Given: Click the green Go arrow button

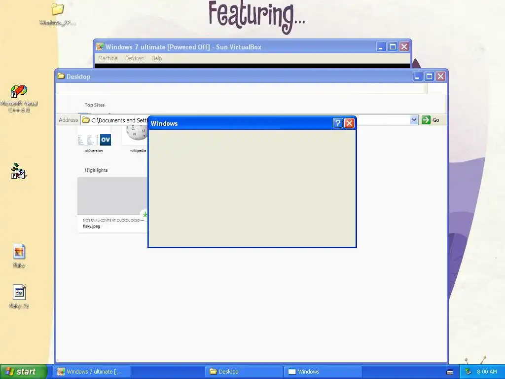Looking at the screenshot, I should [x=426, y=120].
